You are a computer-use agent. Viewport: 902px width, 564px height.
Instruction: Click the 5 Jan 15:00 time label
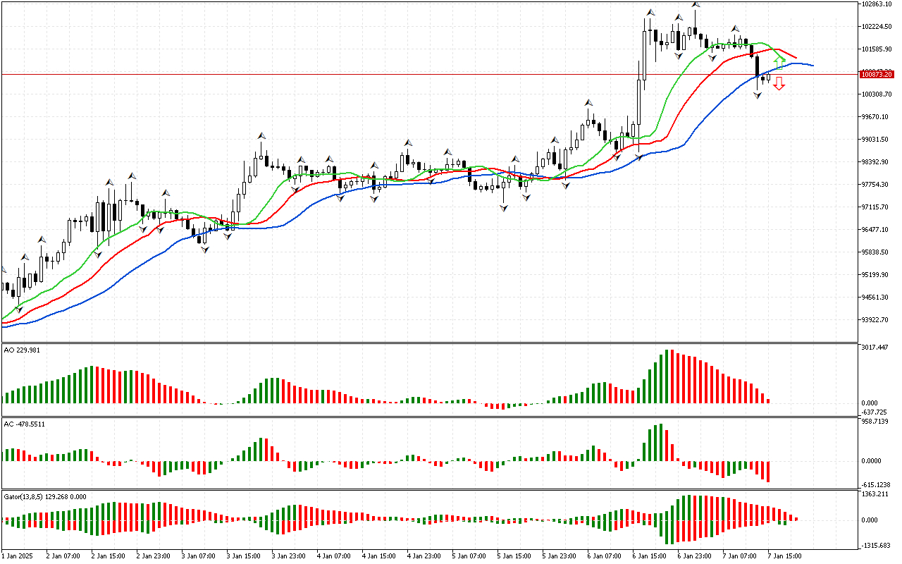pos(513,556)
